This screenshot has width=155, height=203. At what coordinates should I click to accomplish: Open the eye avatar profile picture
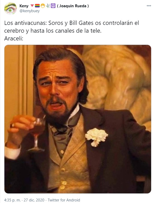pos(10,8)
